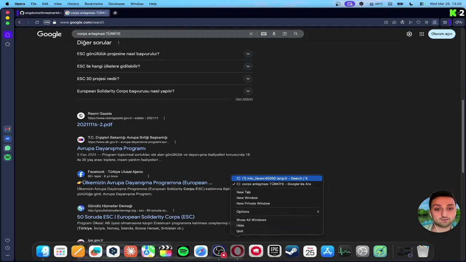
Task: Open Google quick settings gear
Action: pyautogui.click(x=409, y=34)
